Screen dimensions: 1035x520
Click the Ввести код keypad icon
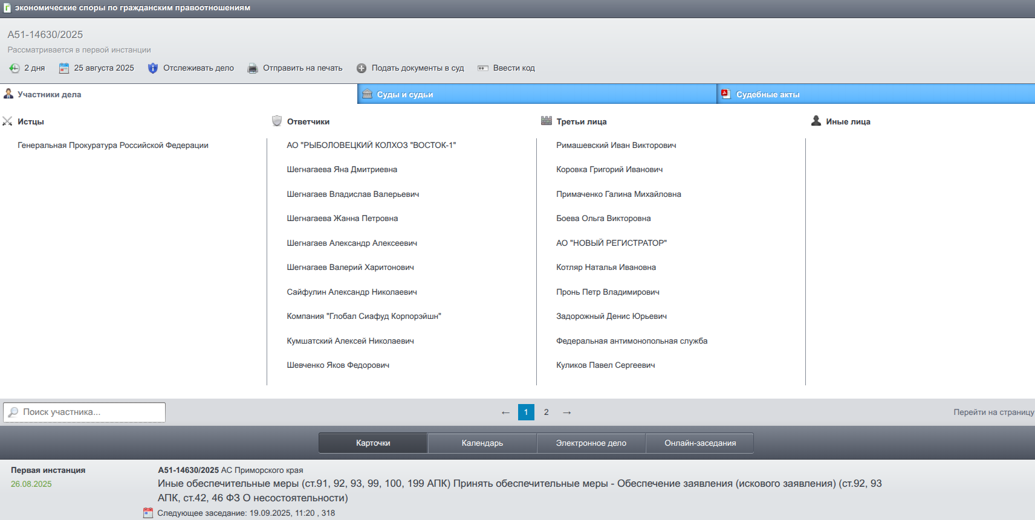(x=483, y=68)
